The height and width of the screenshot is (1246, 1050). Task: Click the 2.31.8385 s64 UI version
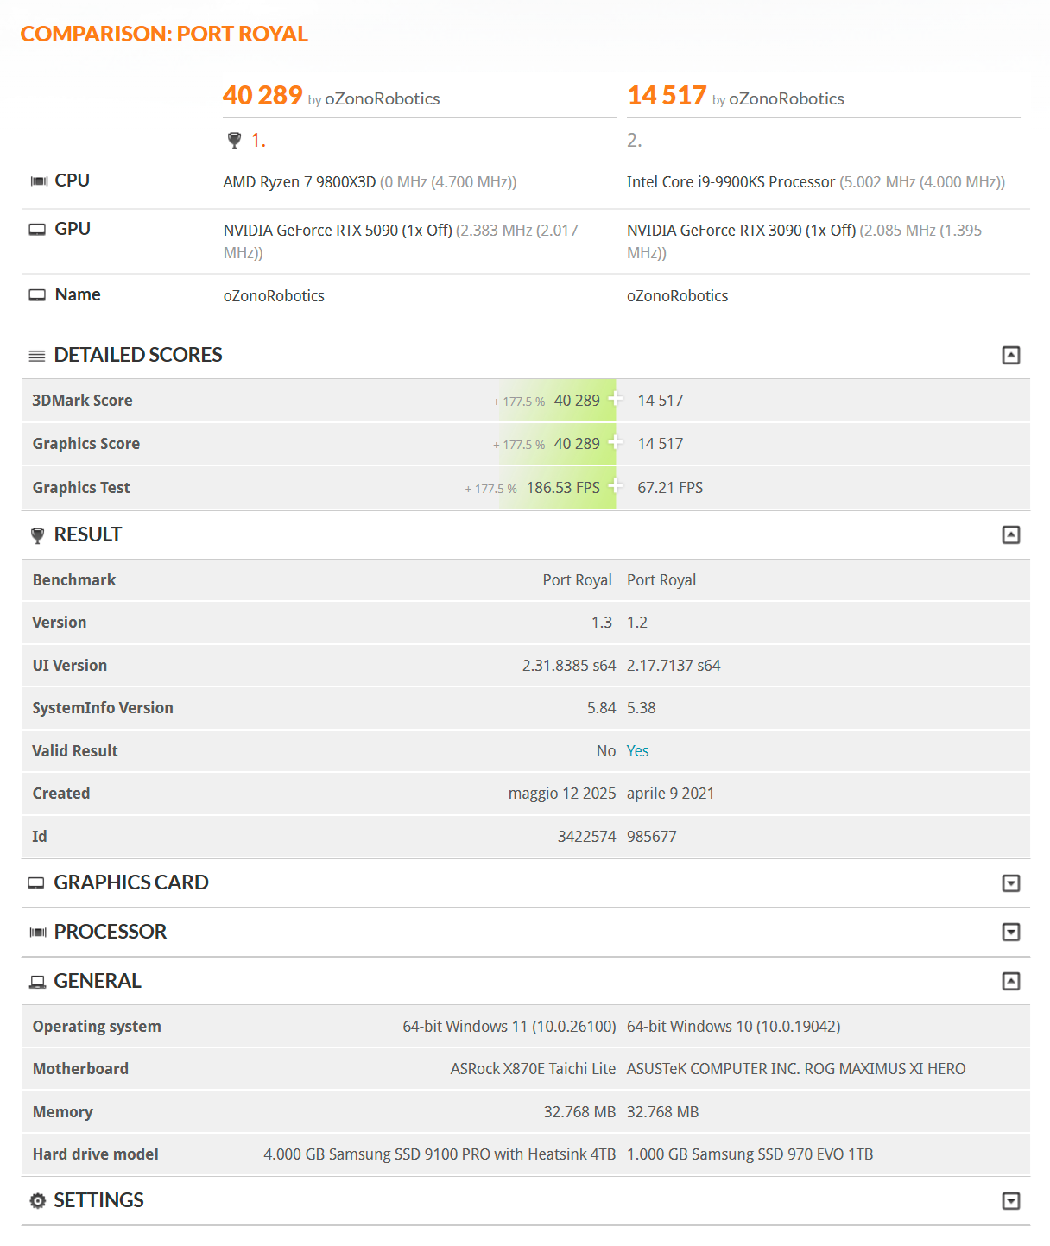(x=569, y=666)
